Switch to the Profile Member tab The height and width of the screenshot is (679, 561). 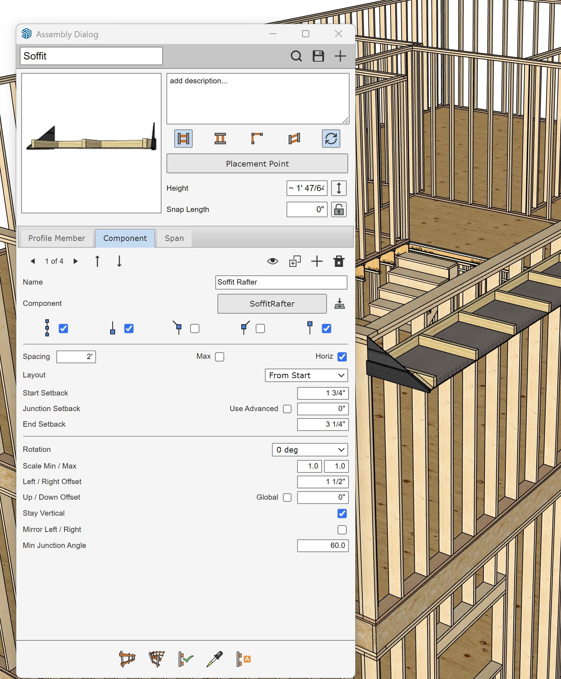[57, 238]
